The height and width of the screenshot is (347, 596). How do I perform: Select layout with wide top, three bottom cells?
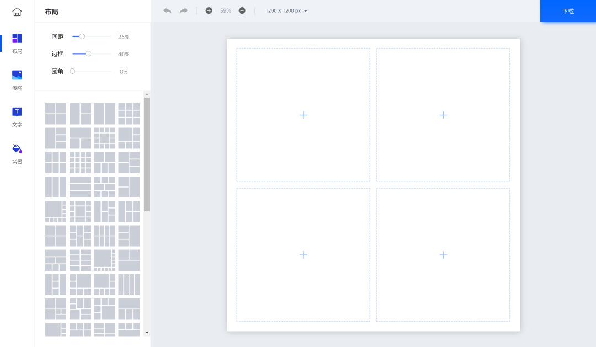pyautogui.click(x=129, y=308)
